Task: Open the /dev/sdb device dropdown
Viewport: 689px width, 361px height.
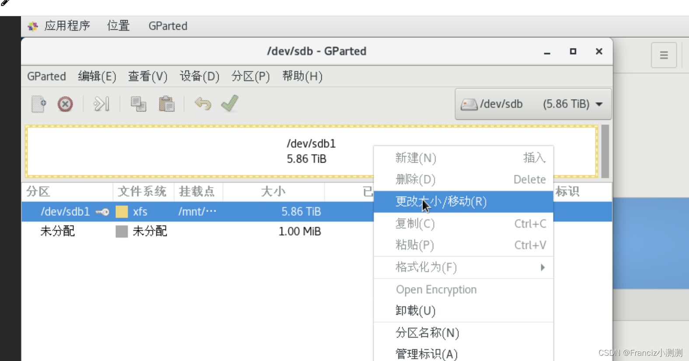Action: (x=533, y=104)
